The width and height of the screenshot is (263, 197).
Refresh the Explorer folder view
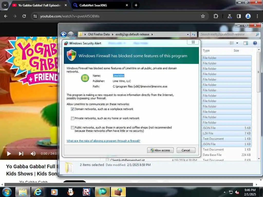194,34
